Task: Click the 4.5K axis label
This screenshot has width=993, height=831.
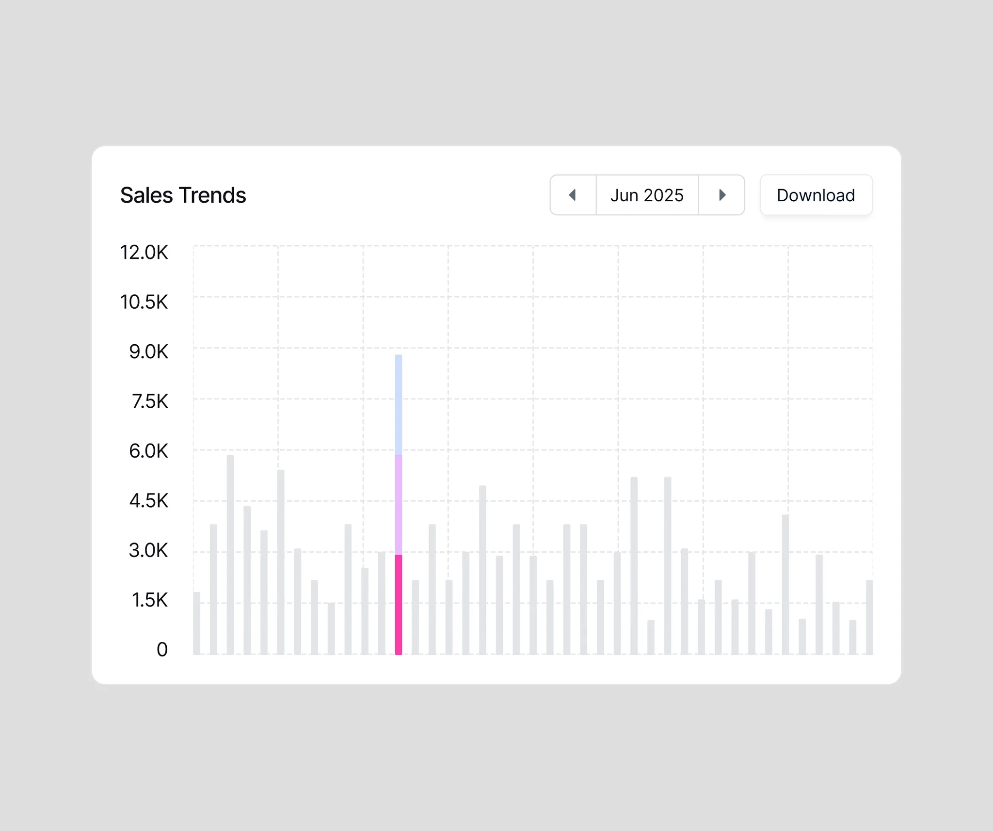Action: pos(148,501)
